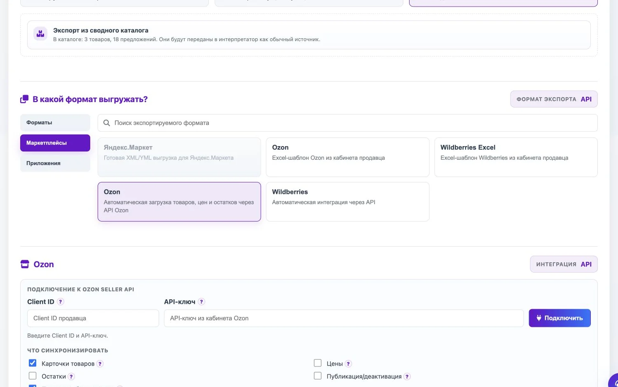
Task: Click the search magnifier icon in the format search
Action: [x=106, y=123]
